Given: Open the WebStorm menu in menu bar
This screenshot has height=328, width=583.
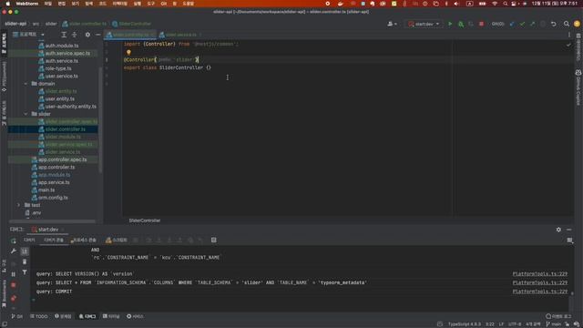Looking at the screenshot, I should coord(27,4).
